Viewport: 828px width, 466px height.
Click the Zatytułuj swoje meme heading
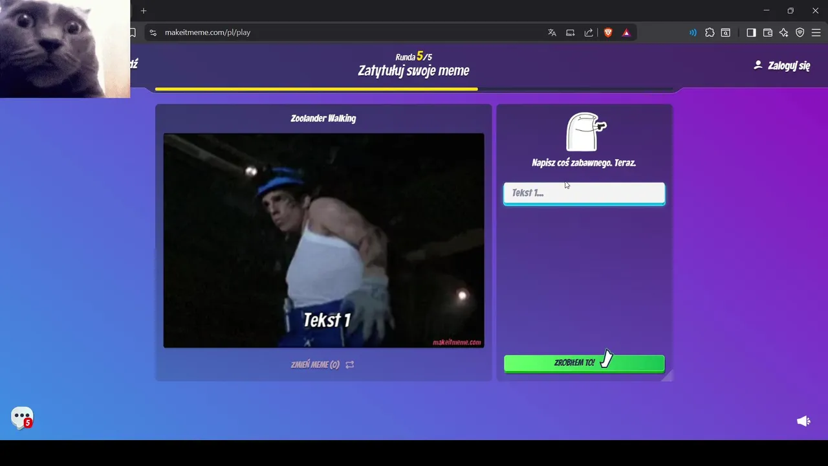[414, 71]
